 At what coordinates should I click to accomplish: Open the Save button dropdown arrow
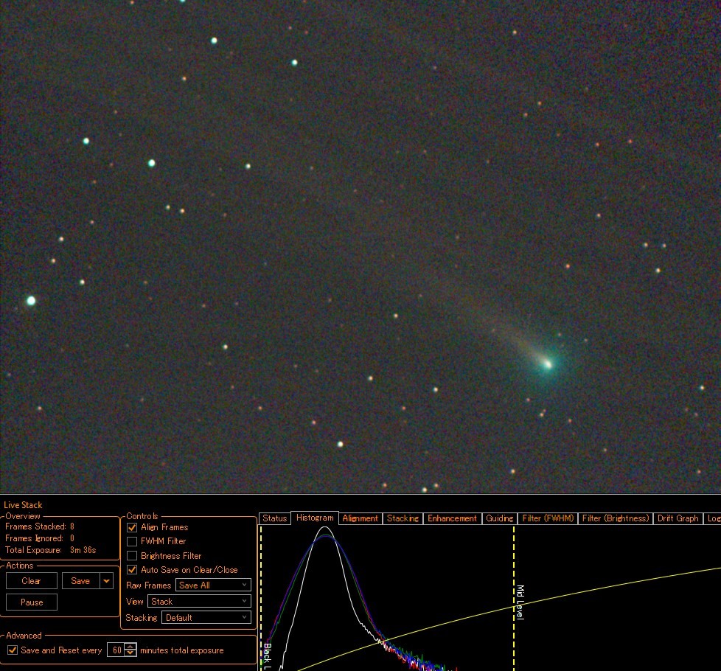pyautogui.click(x=106, y=581)
